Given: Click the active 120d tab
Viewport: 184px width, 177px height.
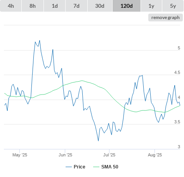Looking at the screenshot, I should pyautogui.click(x=127, y=6).
